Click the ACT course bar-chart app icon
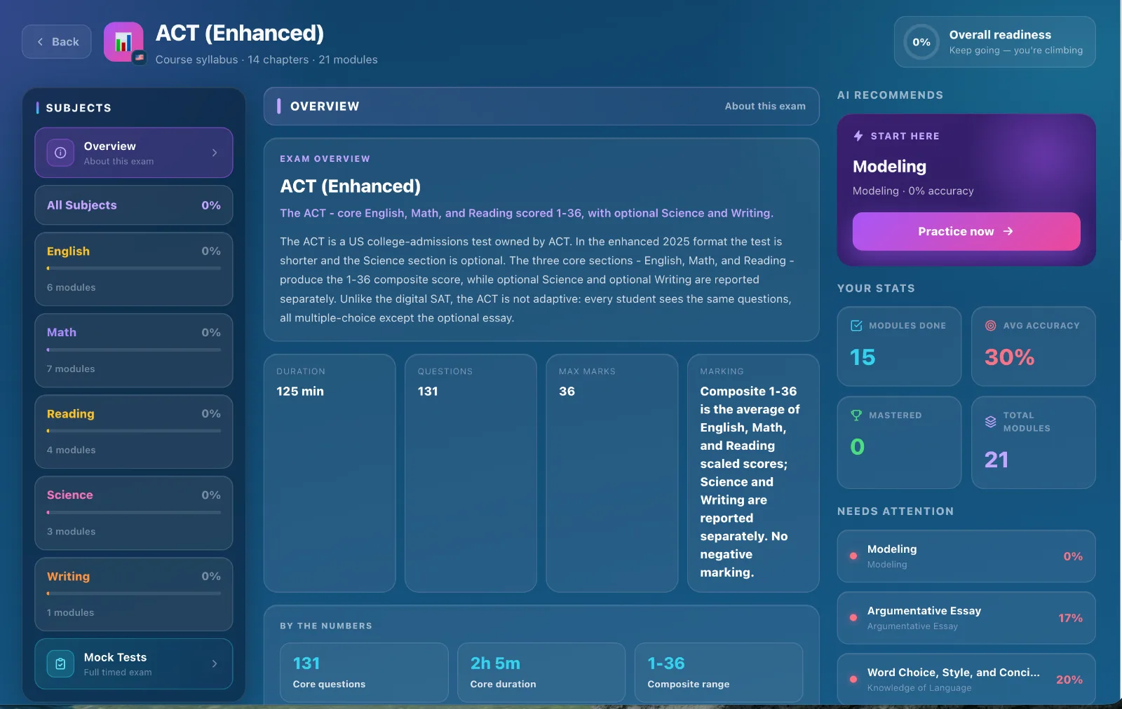 123,42
